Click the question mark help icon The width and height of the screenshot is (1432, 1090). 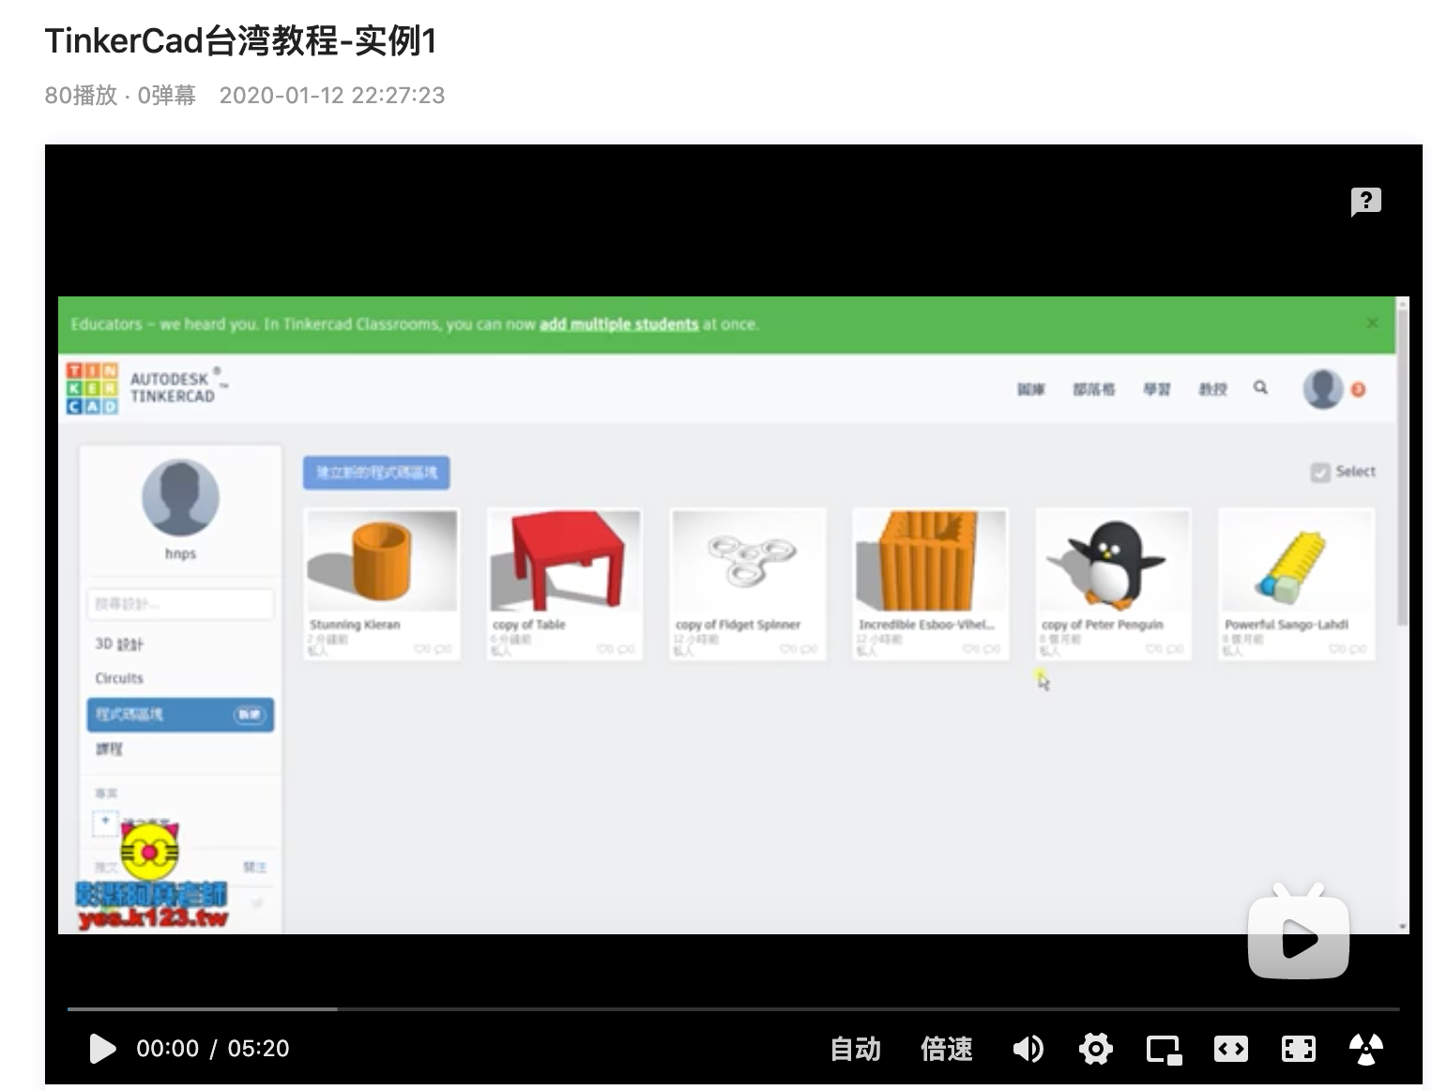coord(1365,202)
